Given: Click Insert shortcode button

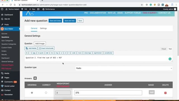Looking at the screenshot, I should [46, 48].
